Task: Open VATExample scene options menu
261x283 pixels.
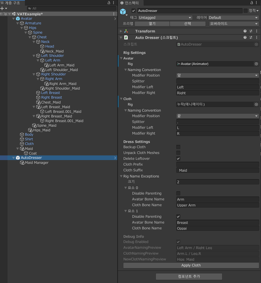Action: pyautogui.click(x=114, y=14)
